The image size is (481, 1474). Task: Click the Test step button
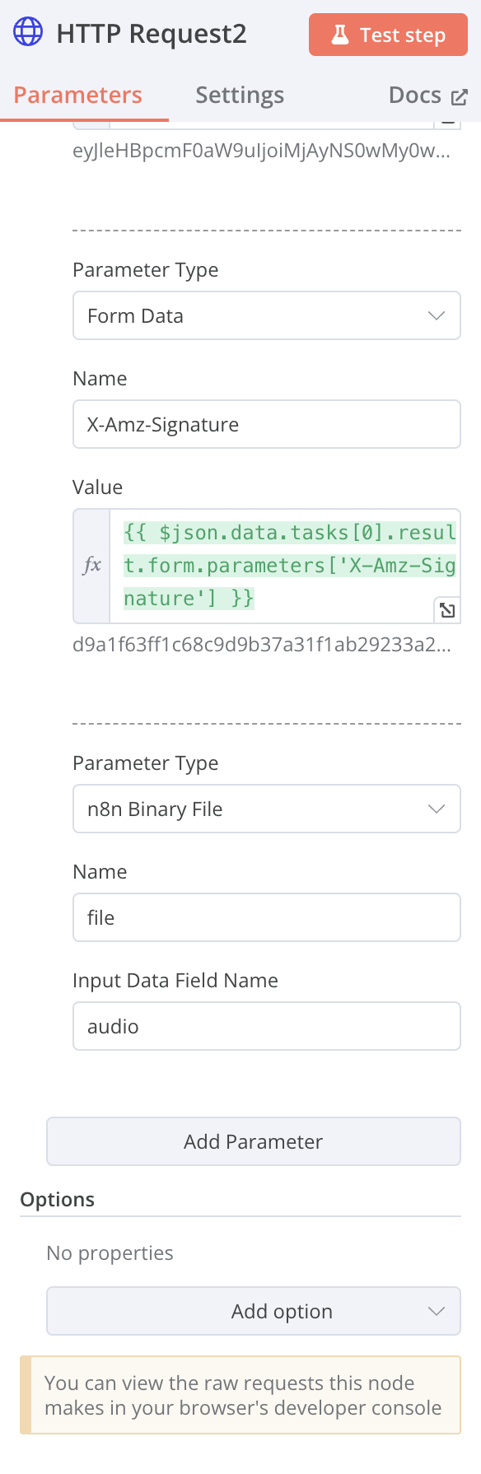[388, 35]
